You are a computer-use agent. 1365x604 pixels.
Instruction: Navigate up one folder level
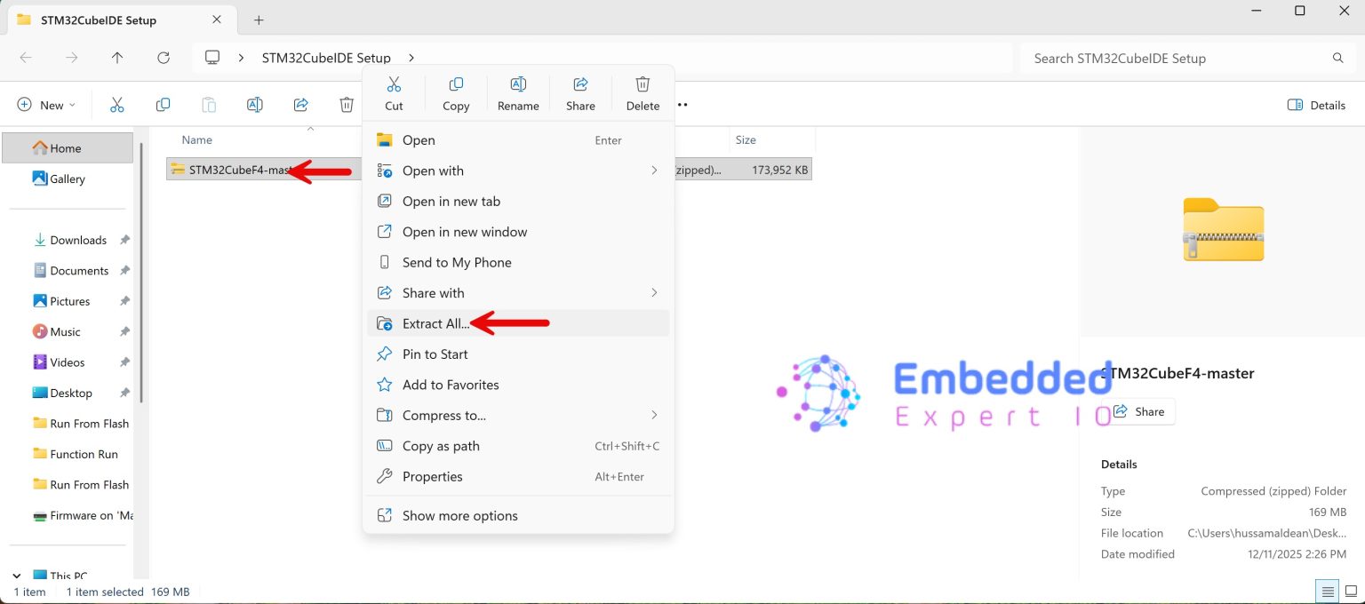click(x=117, y=57)
